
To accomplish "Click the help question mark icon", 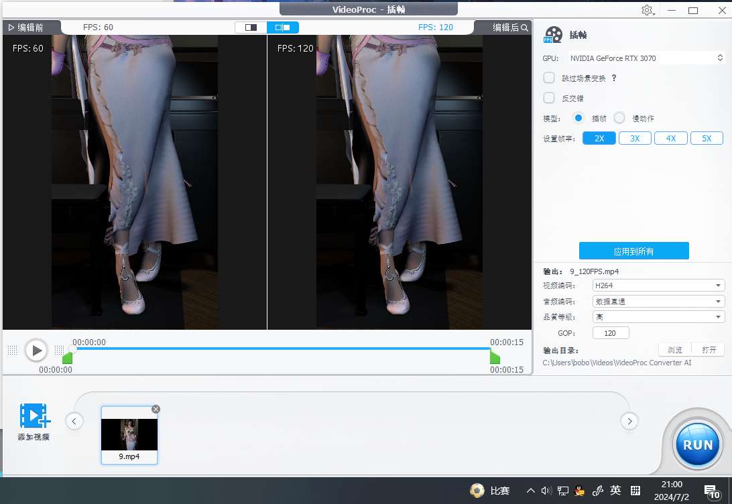I will coord(614,78).
